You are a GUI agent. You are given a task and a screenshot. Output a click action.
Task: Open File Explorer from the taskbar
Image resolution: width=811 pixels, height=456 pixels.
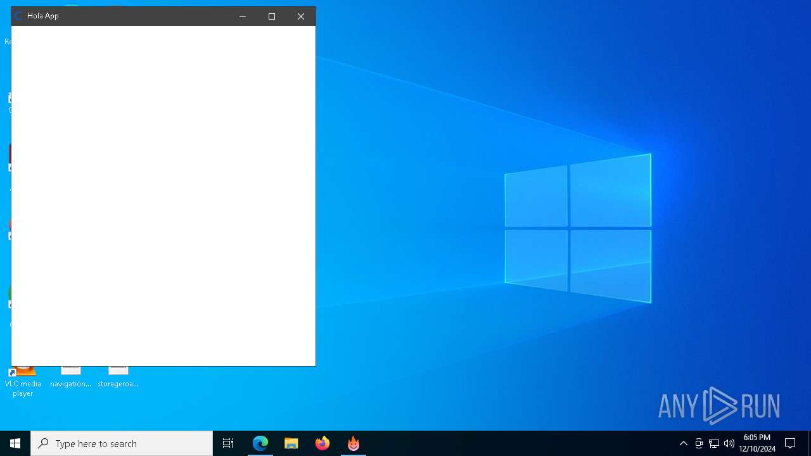(291, 443)
